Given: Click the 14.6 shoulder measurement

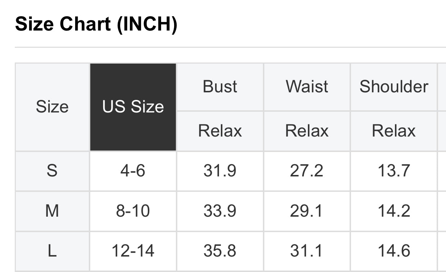Looking at the screenshot, I should point(394,251).
